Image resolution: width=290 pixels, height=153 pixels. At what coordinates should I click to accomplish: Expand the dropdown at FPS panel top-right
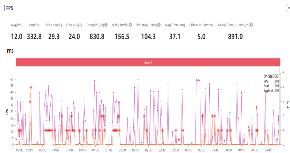point(288,8)
